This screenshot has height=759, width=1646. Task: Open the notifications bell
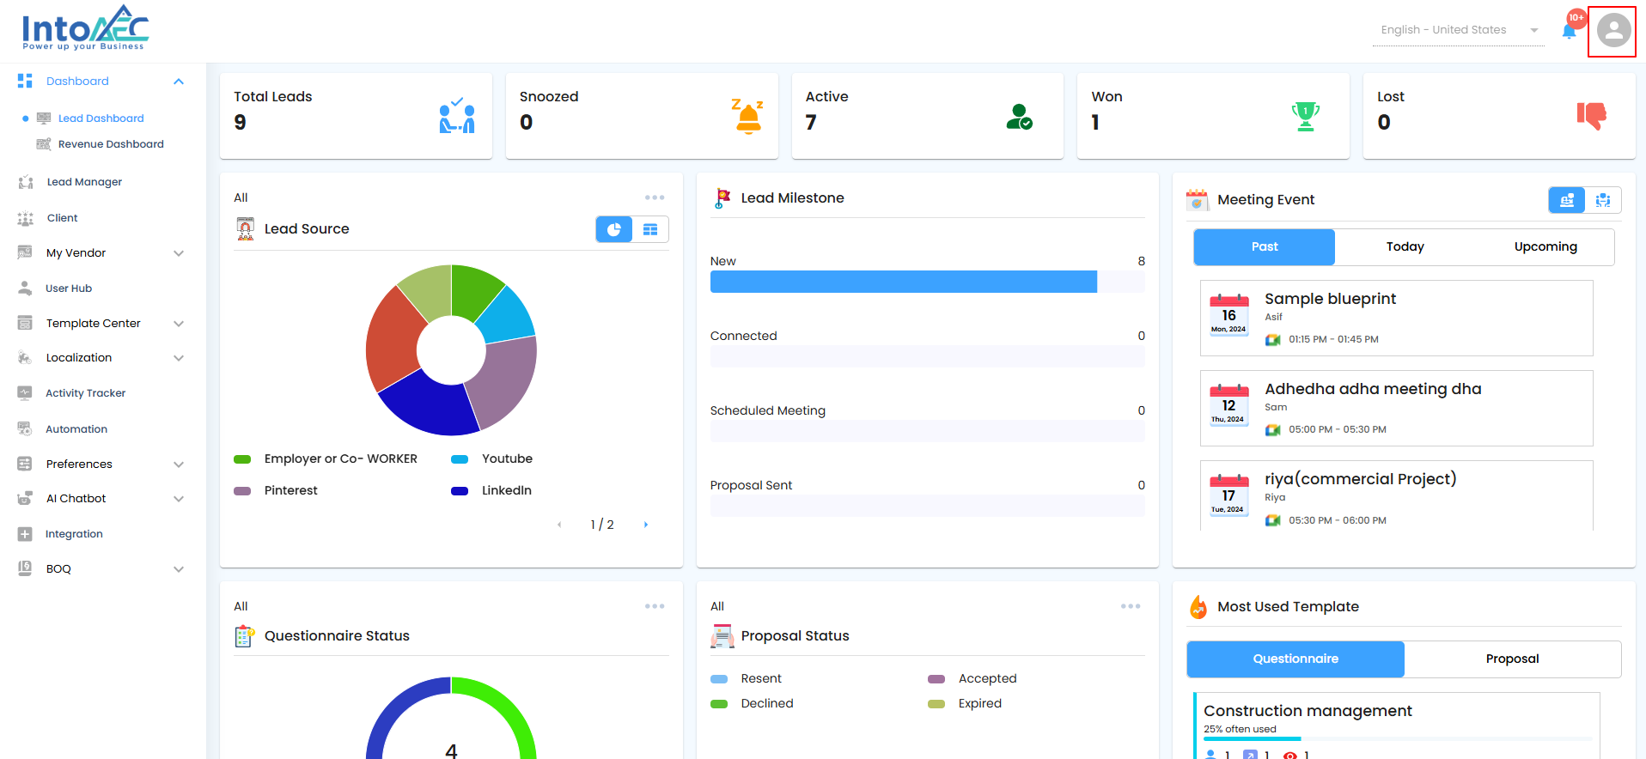tap(1569, 31)
